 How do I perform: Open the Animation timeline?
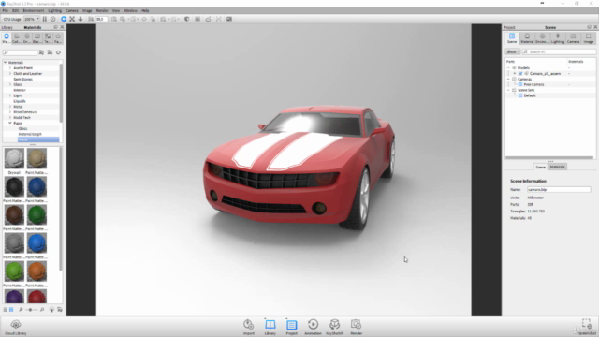pyautogui.click(x=313, y=327)
